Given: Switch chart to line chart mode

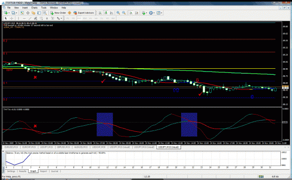Looking at the screenshot, I should (112, 13).
